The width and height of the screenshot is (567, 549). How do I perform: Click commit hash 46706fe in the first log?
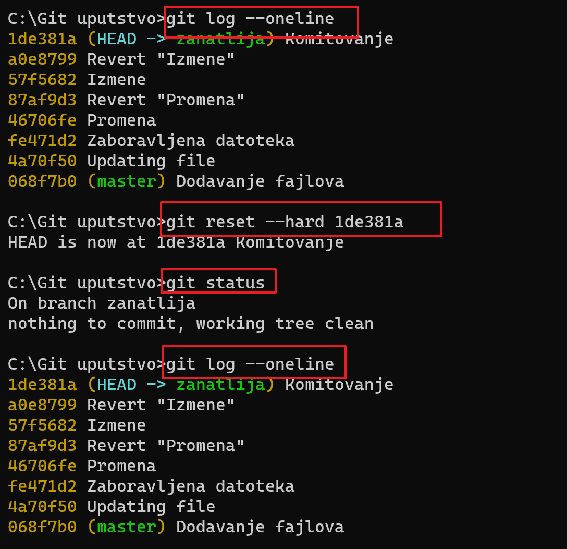pyautogui.click(x=42, y=120)
